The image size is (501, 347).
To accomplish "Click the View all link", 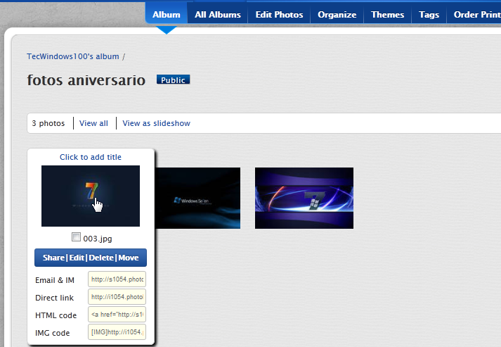I will 93,123.
